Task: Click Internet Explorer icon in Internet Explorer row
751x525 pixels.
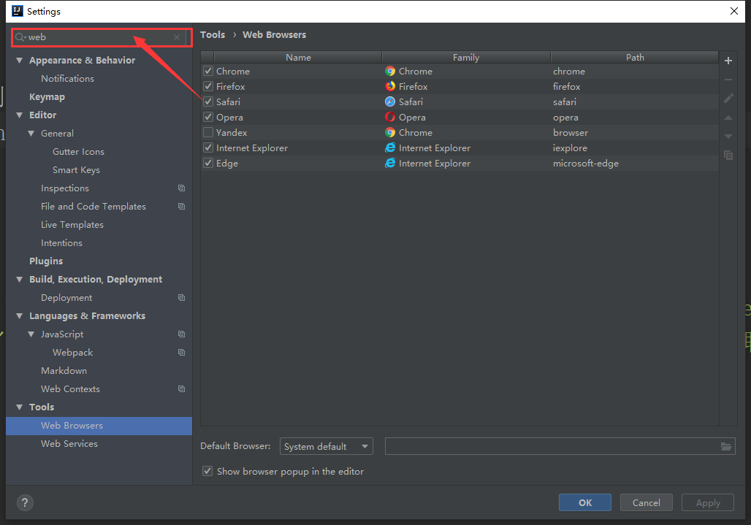Action: click(390, 148)
